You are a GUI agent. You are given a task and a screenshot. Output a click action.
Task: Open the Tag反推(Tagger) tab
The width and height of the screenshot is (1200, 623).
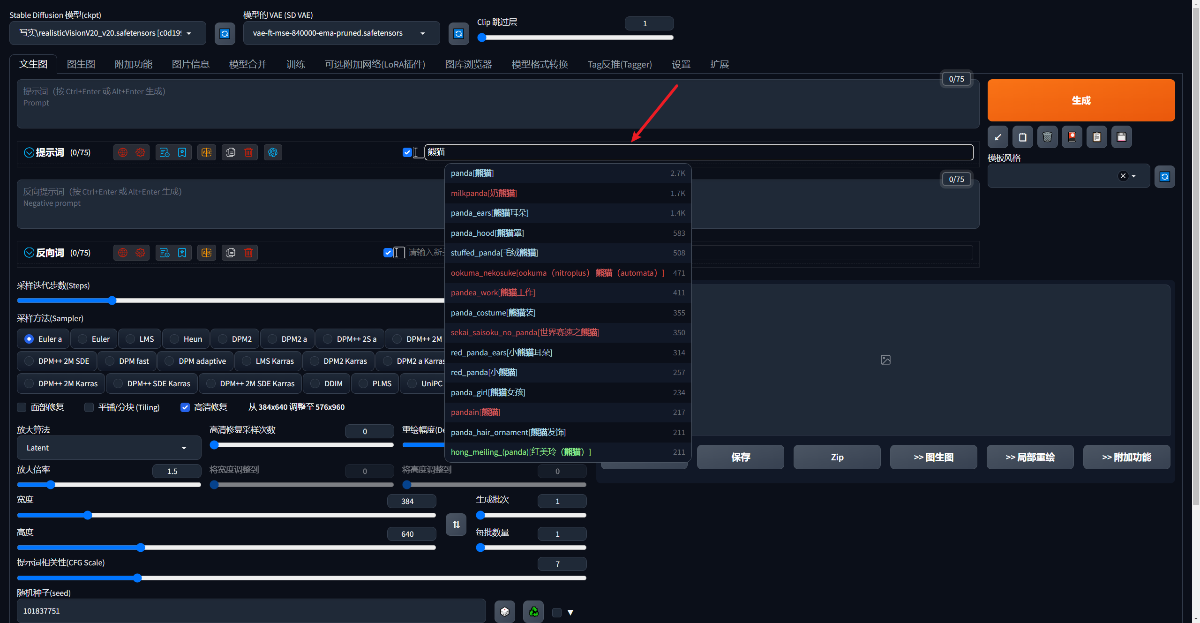619,64
